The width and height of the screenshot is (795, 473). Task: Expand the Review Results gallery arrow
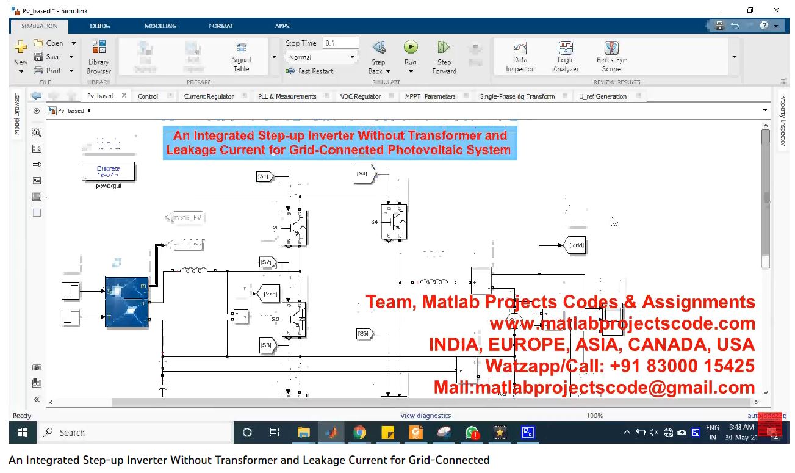(x=734, y=57)
